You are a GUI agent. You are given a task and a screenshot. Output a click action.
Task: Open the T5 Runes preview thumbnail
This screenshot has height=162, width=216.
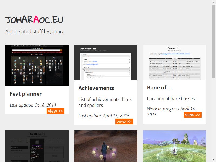pyautogui.click(x=37, y=146)
